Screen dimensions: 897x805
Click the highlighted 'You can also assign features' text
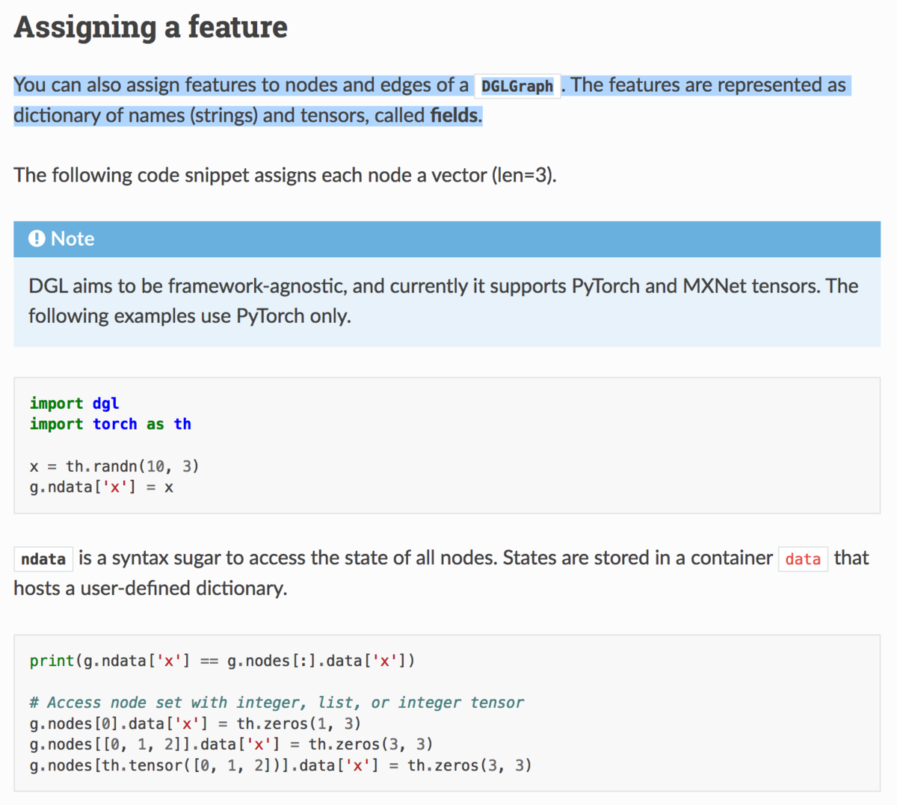pyautogui.click(x=241, y=85)
